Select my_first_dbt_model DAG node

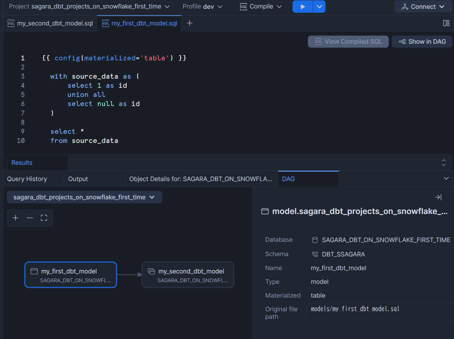(x=71, y=275)
